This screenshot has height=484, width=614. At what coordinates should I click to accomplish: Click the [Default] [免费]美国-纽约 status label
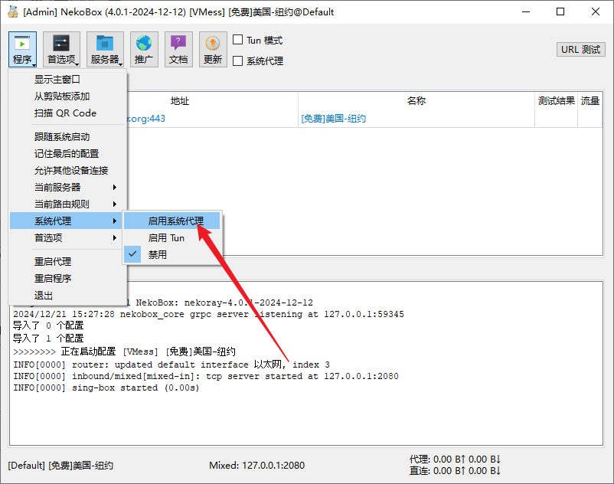pos(60,465)
